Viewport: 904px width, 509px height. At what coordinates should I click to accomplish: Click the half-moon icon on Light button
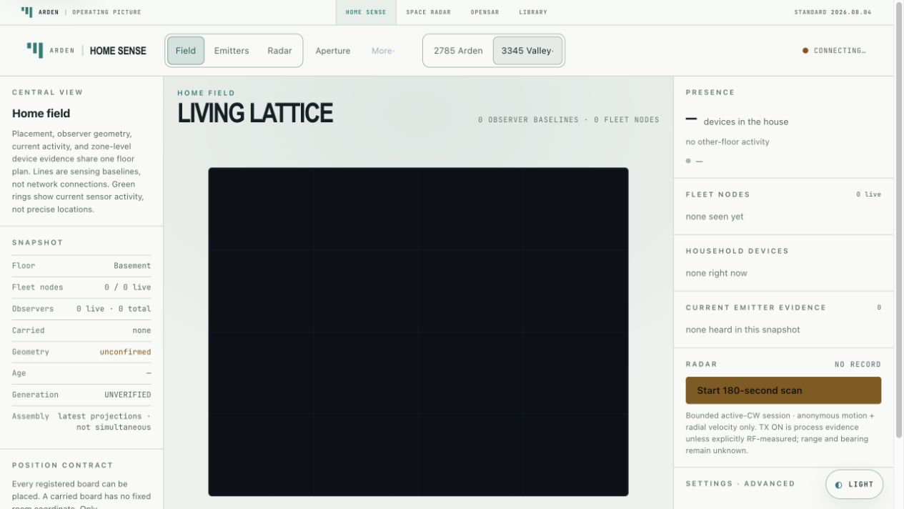tap(838, 485)
